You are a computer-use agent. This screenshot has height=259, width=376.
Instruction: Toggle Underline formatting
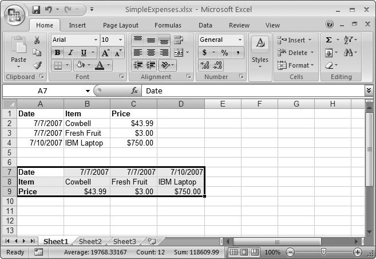[x=84, y=53]
